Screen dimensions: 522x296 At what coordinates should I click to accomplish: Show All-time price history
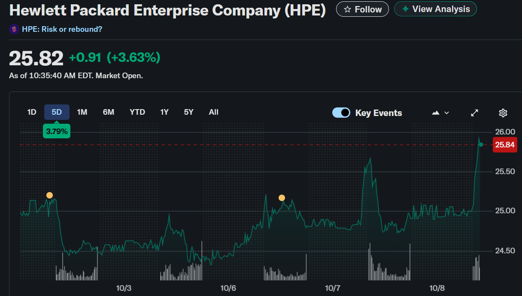pos(214,112)
